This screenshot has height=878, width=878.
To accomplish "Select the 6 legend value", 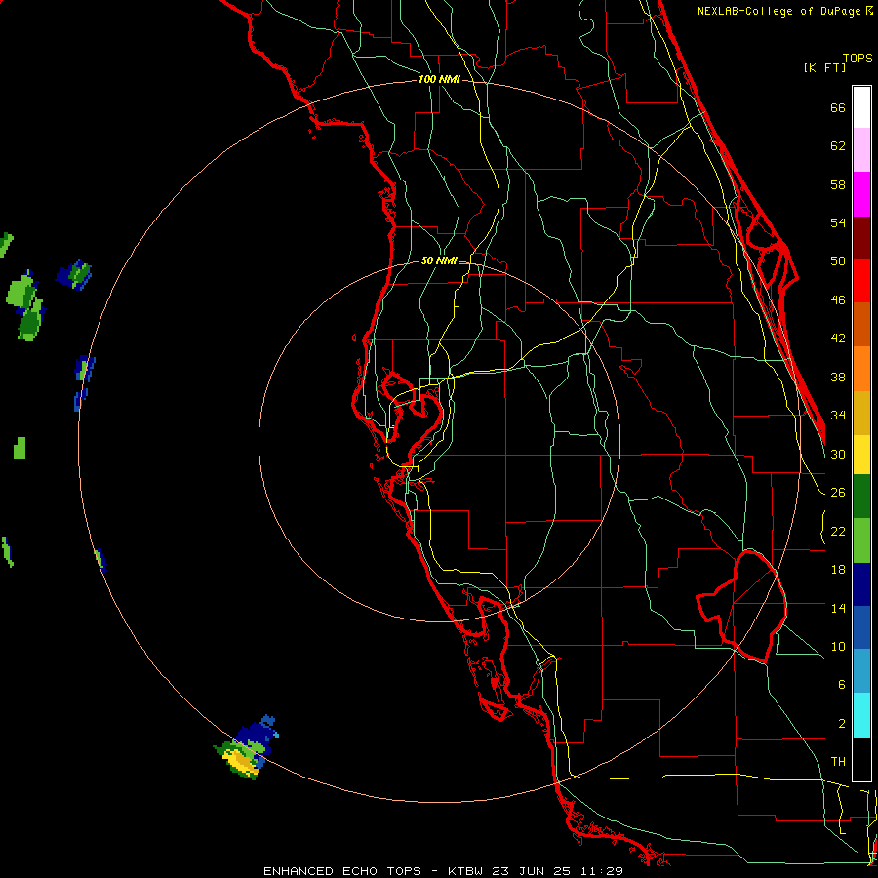I will 841,684.
